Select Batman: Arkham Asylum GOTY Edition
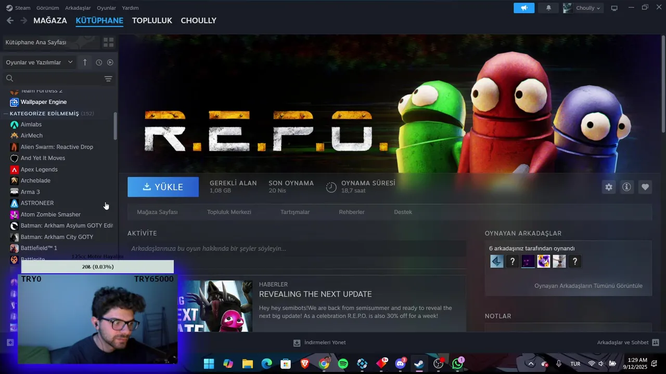The image size is (666, 374). coord(67,225)
